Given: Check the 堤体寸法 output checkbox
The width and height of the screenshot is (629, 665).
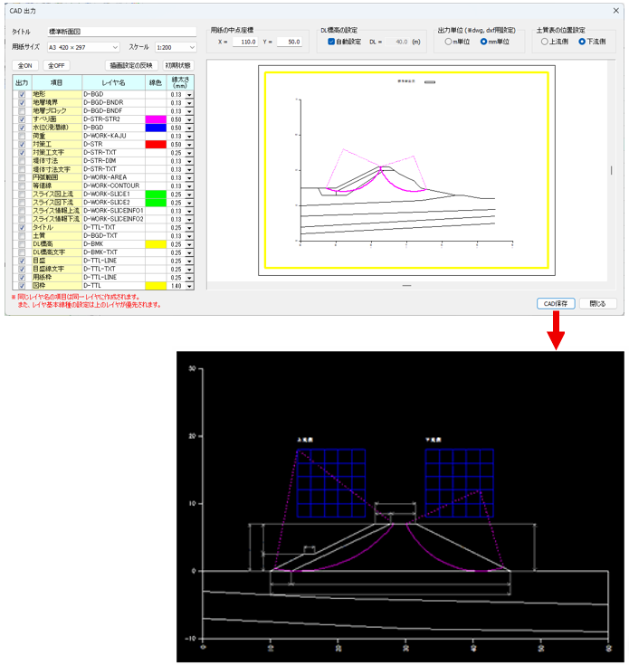Looking at the screenshot, I should [22, 161].
